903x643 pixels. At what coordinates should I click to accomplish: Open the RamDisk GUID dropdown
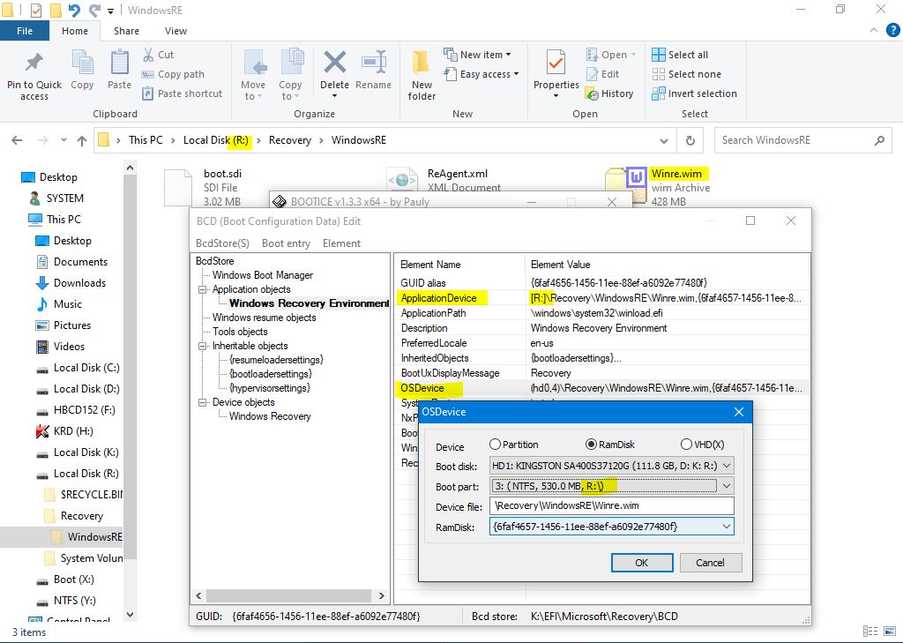coord(726,527)
